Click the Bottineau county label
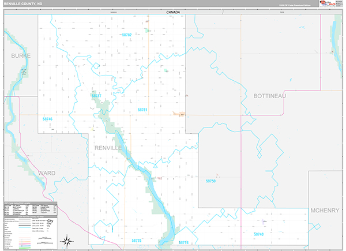This screenshot has height=251, width=346. click(269, 96)
